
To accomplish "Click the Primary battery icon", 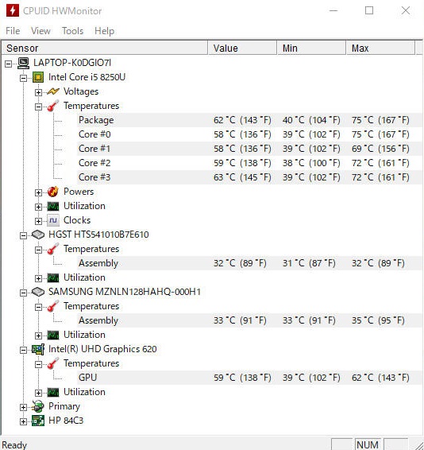I will point(38,406).
